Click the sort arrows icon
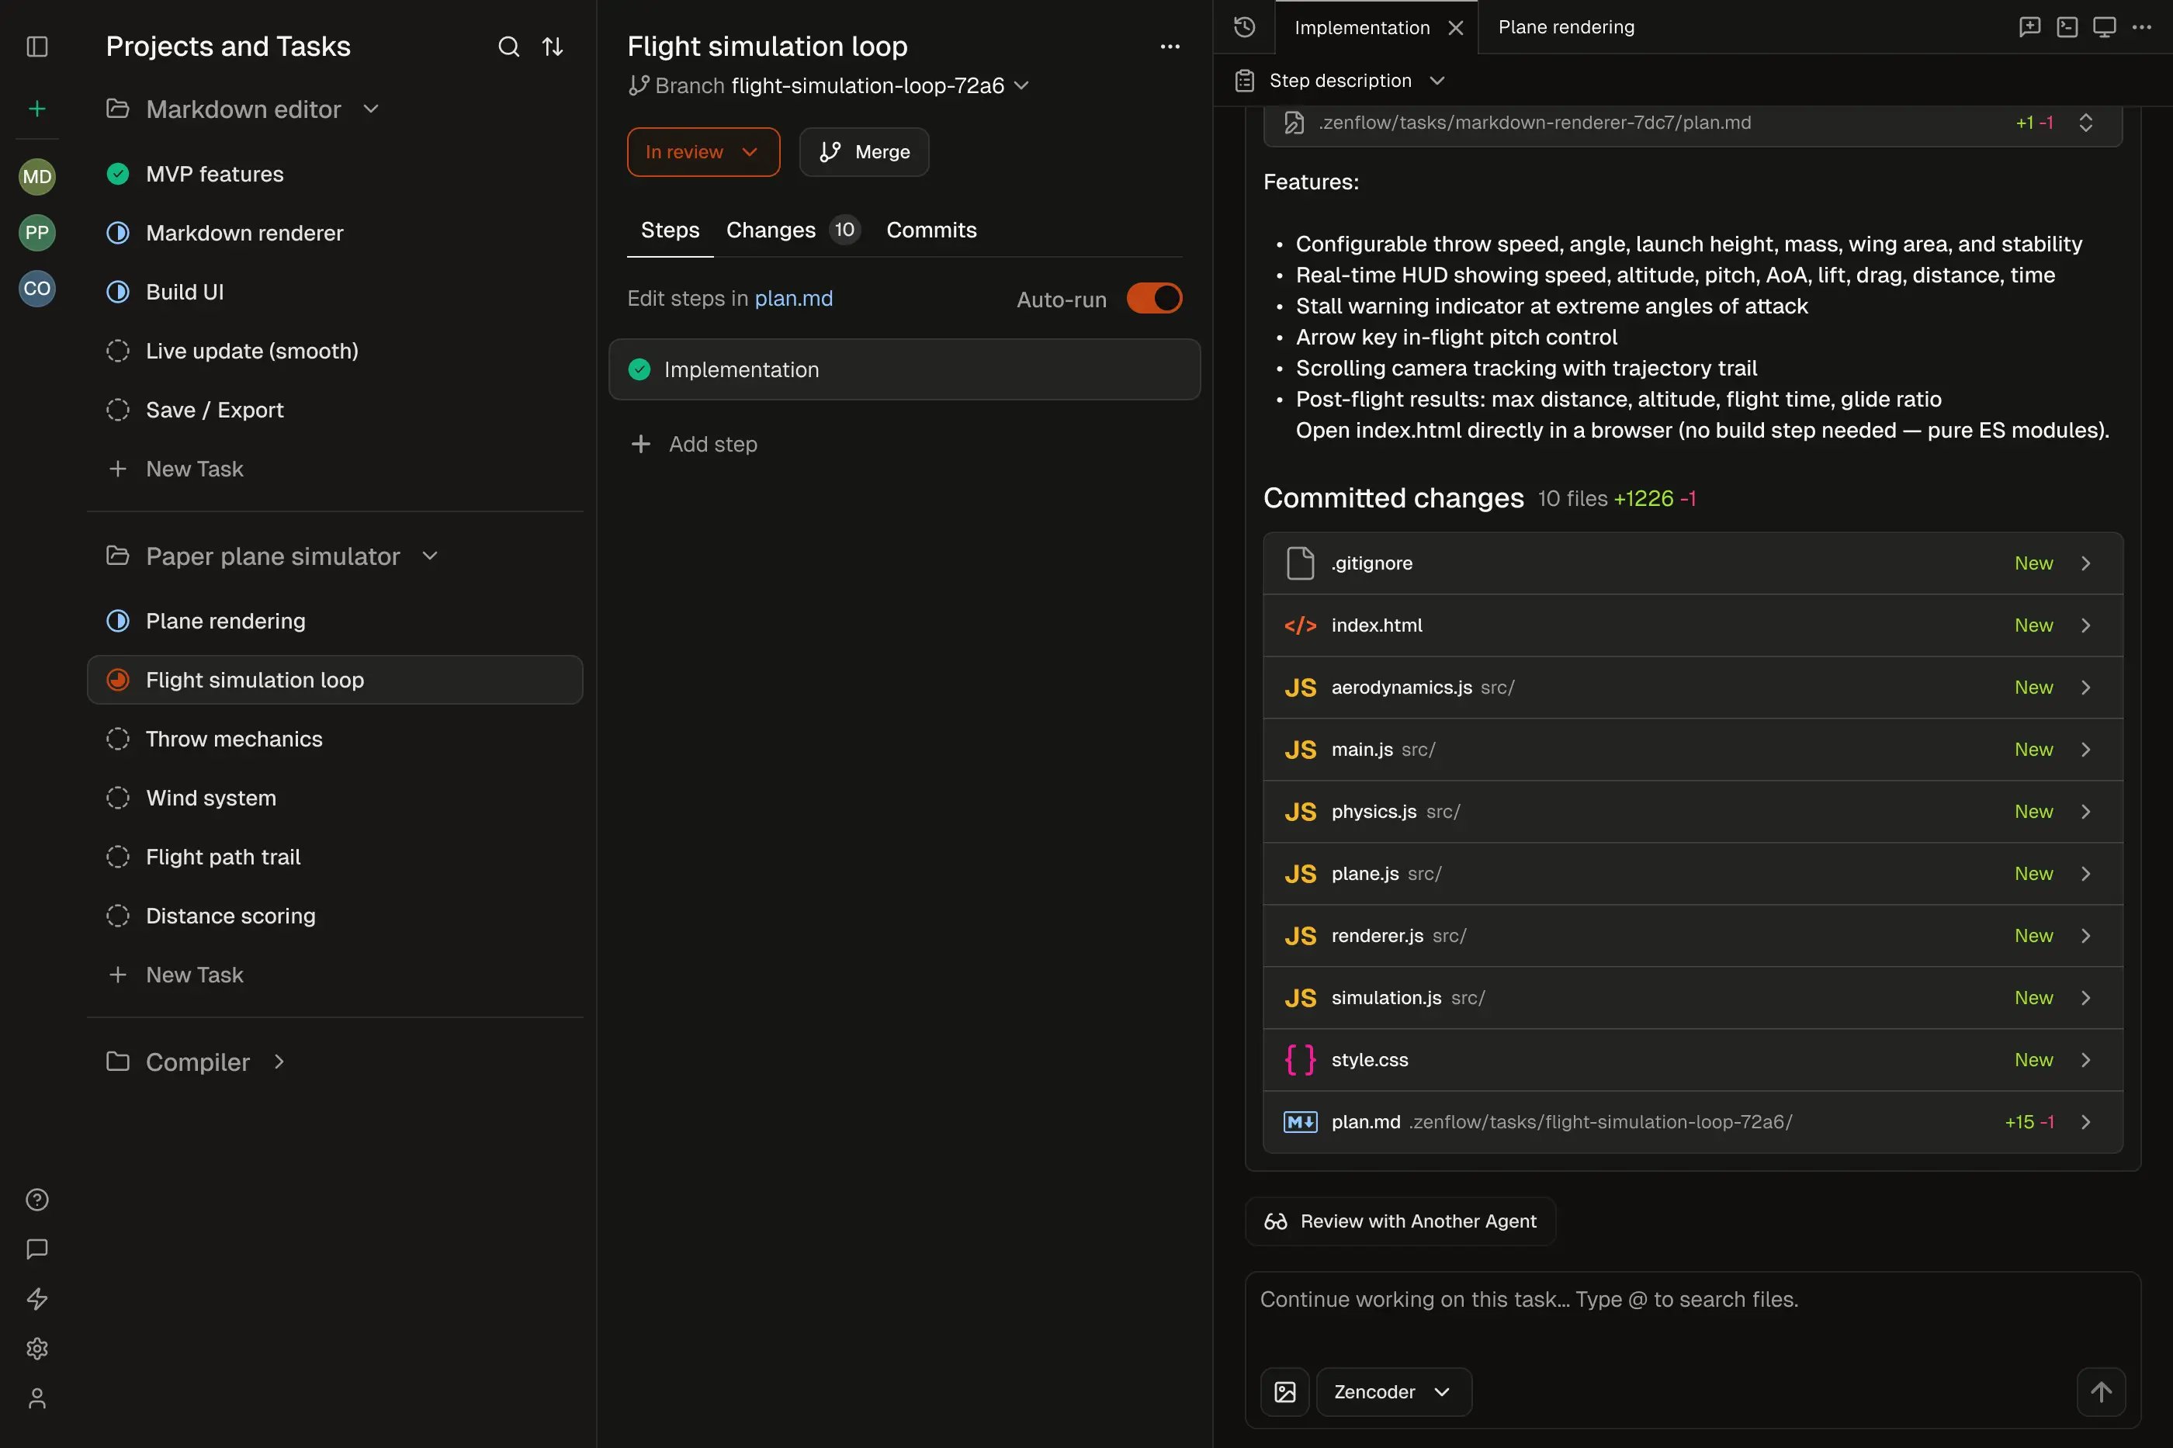The height and width of the screenshot is (1448, 2173). tap(553, 47)
